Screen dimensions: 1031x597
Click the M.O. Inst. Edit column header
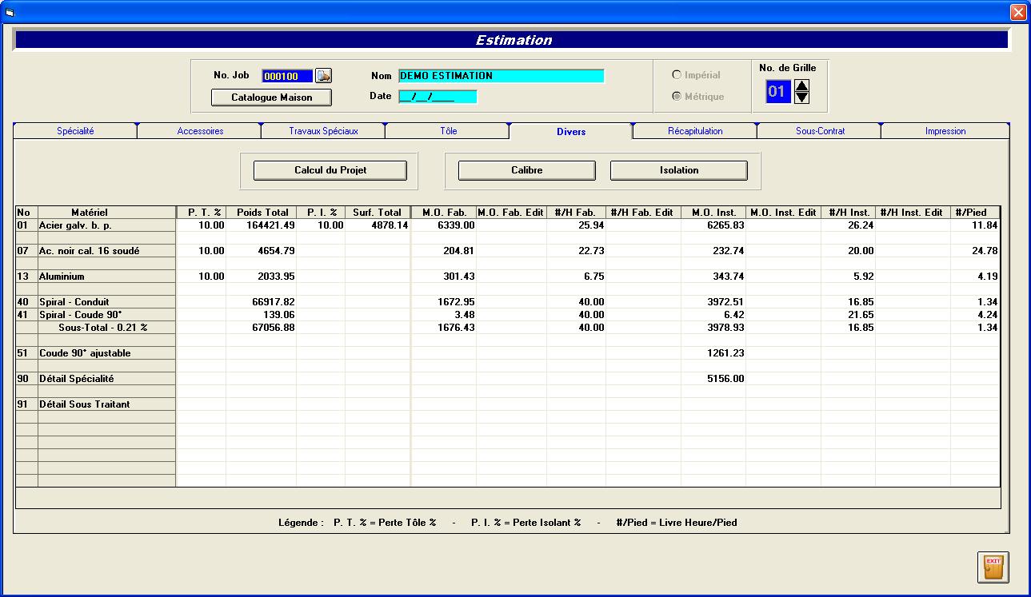click(x=782, y=213)
